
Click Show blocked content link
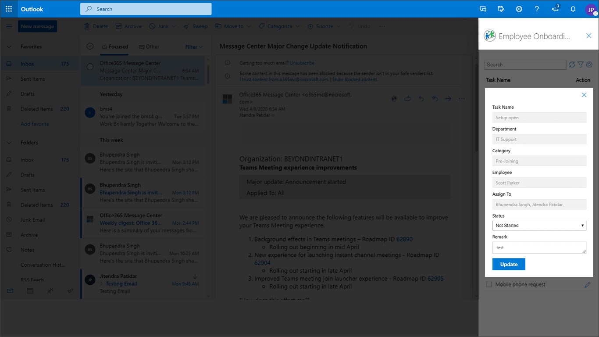pos(355,79)
